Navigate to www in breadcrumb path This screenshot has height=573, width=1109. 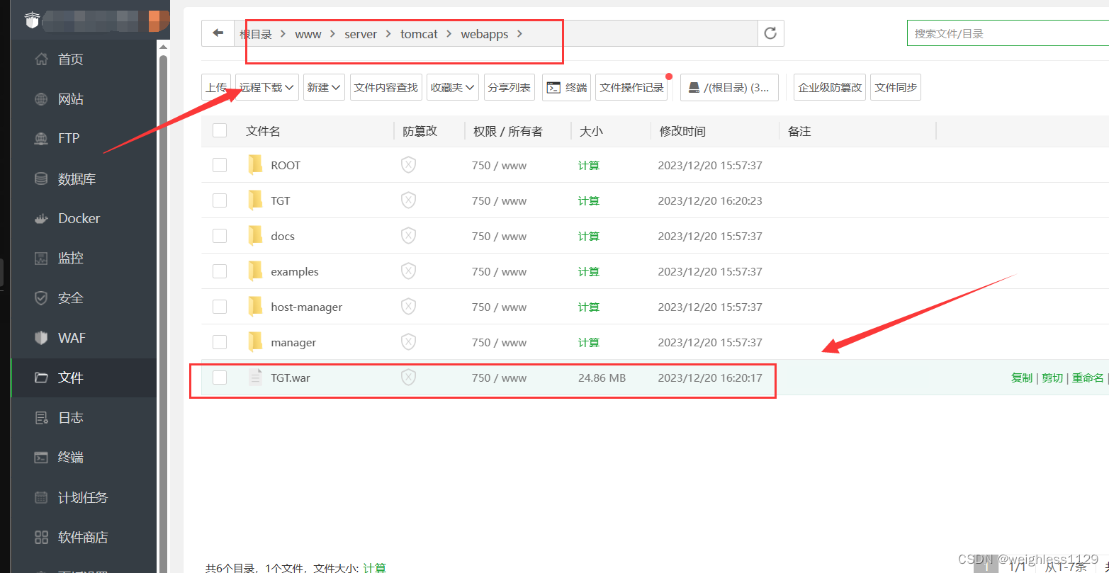308,33
